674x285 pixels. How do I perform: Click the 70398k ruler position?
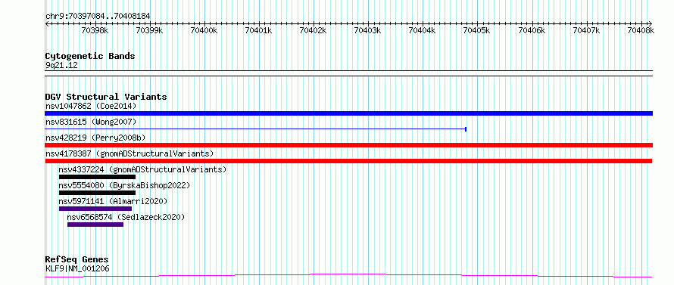click(95, 30)
